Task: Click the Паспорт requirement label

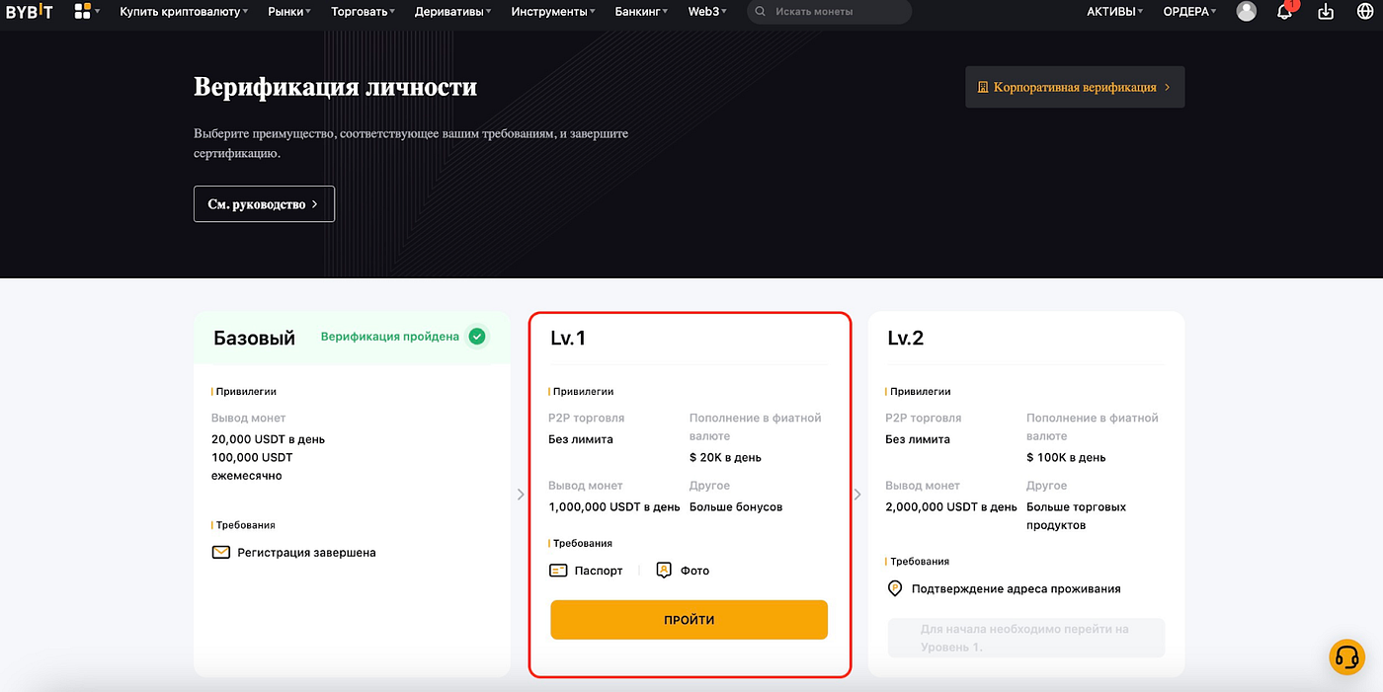Action: (x=599, y=571)
